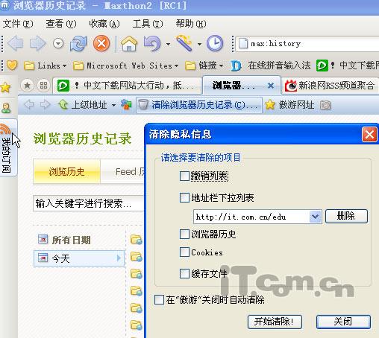The width and height of the screenshot is (379, 338).
Task: Click the 关闭 button in dialog
Action: pyautogui.click(x=343, y=322)
